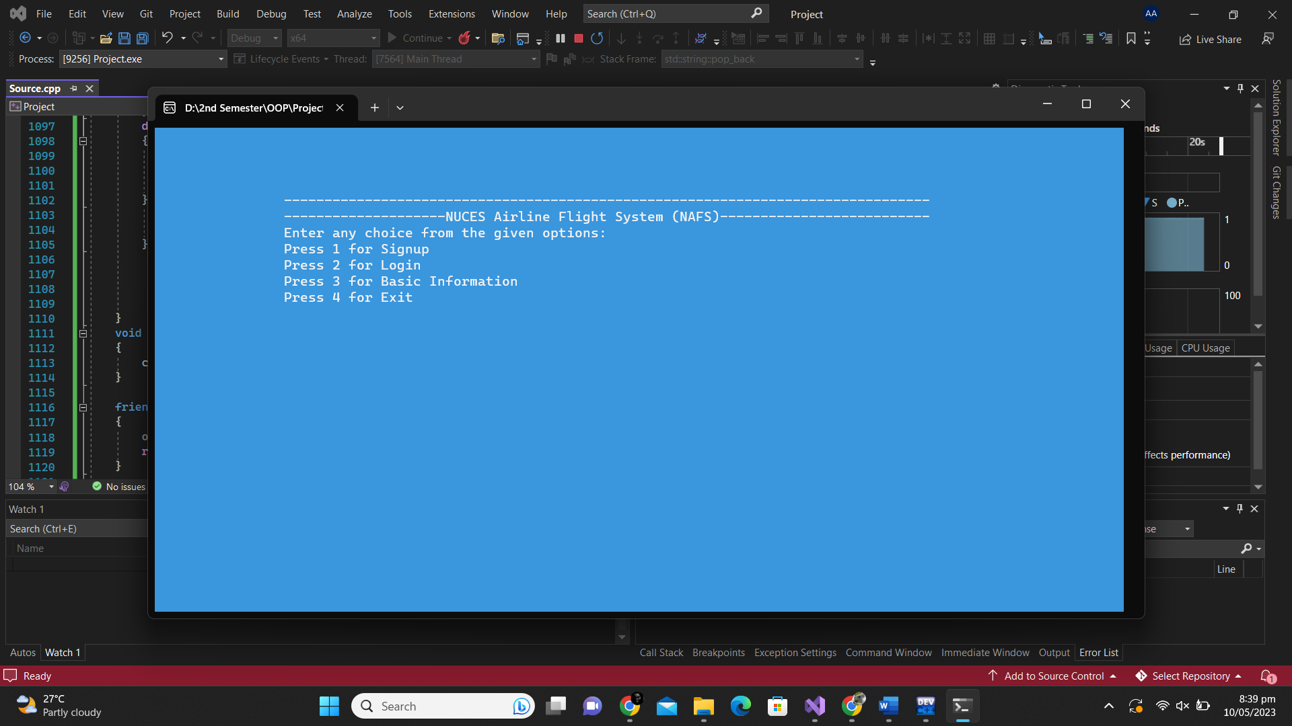Click the diagnostic timeline 20s marker
1292x726 pixels.
(x=1196, y=142)
